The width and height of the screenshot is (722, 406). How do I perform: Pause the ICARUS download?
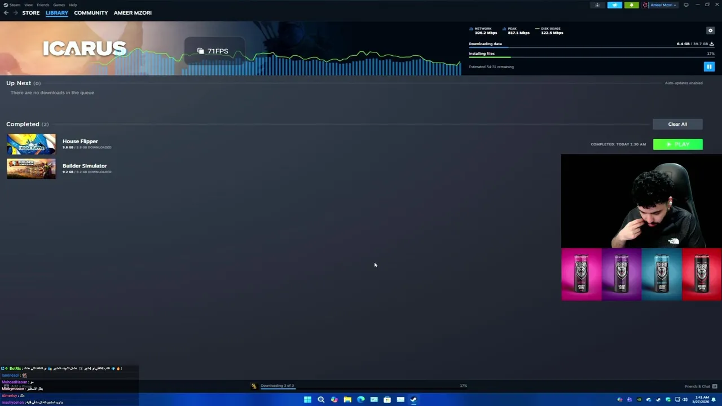click(x=709, y=67)
